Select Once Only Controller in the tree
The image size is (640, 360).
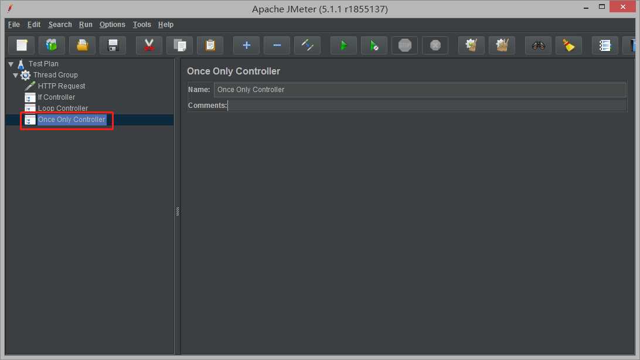[x=72, y=120]
